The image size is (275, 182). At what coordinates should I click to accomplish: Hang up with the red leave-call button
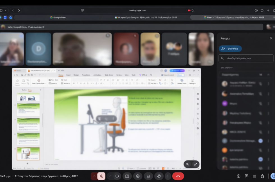click(178, 176)
